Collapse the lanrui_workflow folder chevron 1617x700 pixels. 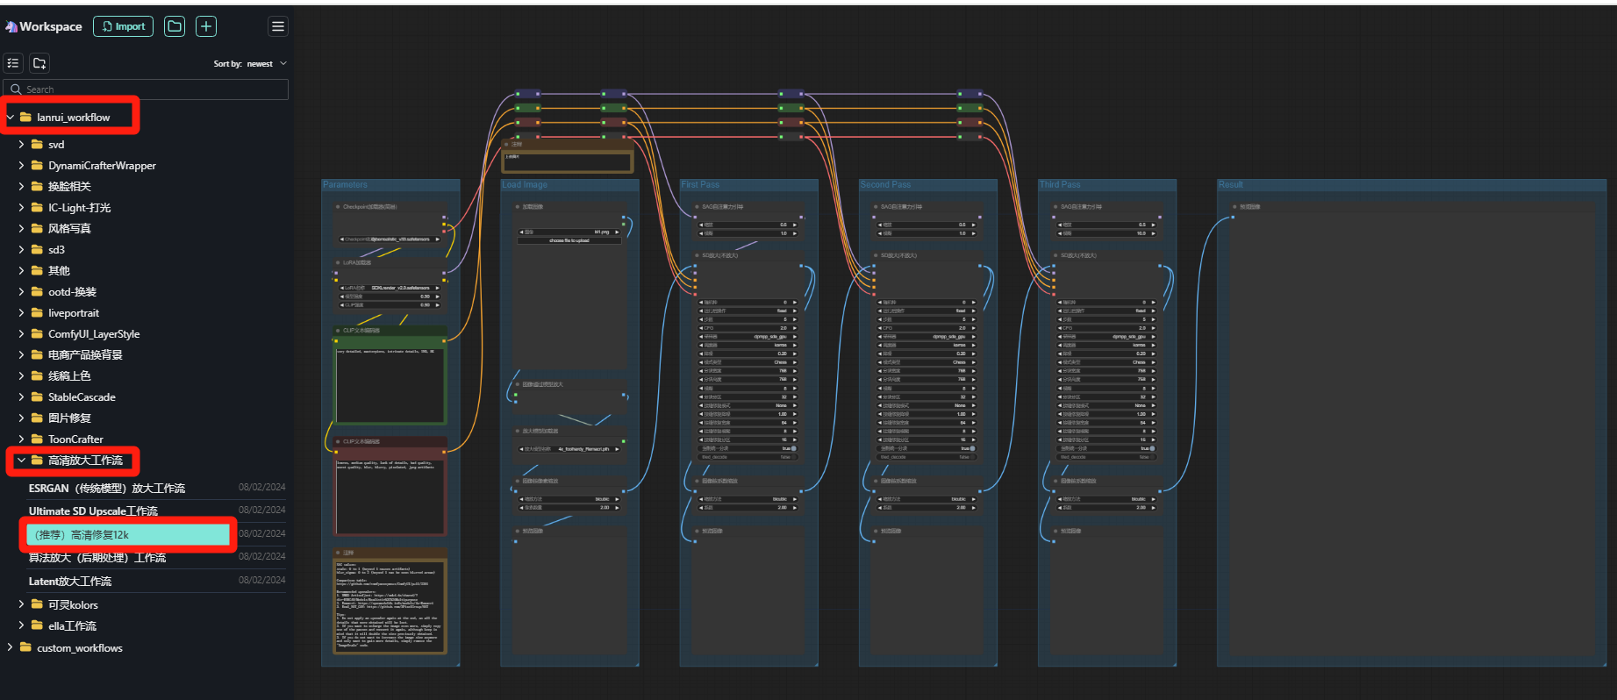(x=11, y=117)
